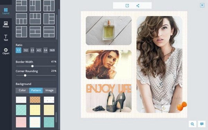The image size is (208, 130).
Task: Close the collage editor with X button
Action: pyautogui.click(x=202, y=5)
